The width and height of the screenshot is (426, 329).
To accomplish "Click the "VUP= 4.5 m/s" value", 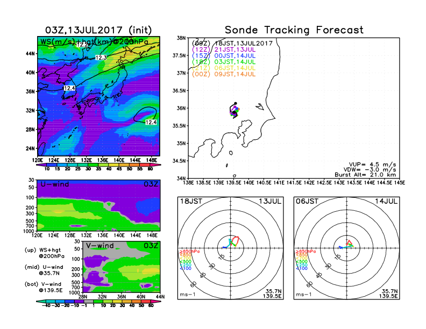I will (x=372, y=164).
